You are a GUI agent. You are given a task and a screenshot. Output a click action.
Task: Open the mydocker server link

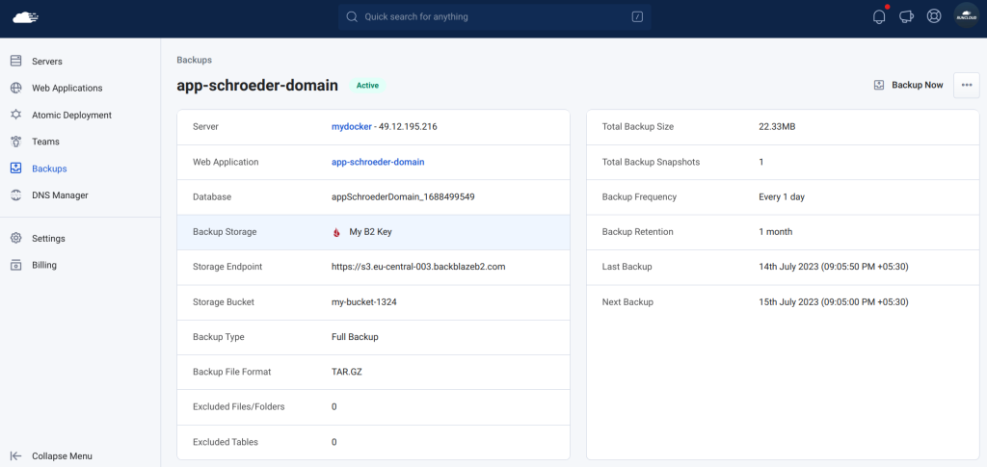point(351,126)
